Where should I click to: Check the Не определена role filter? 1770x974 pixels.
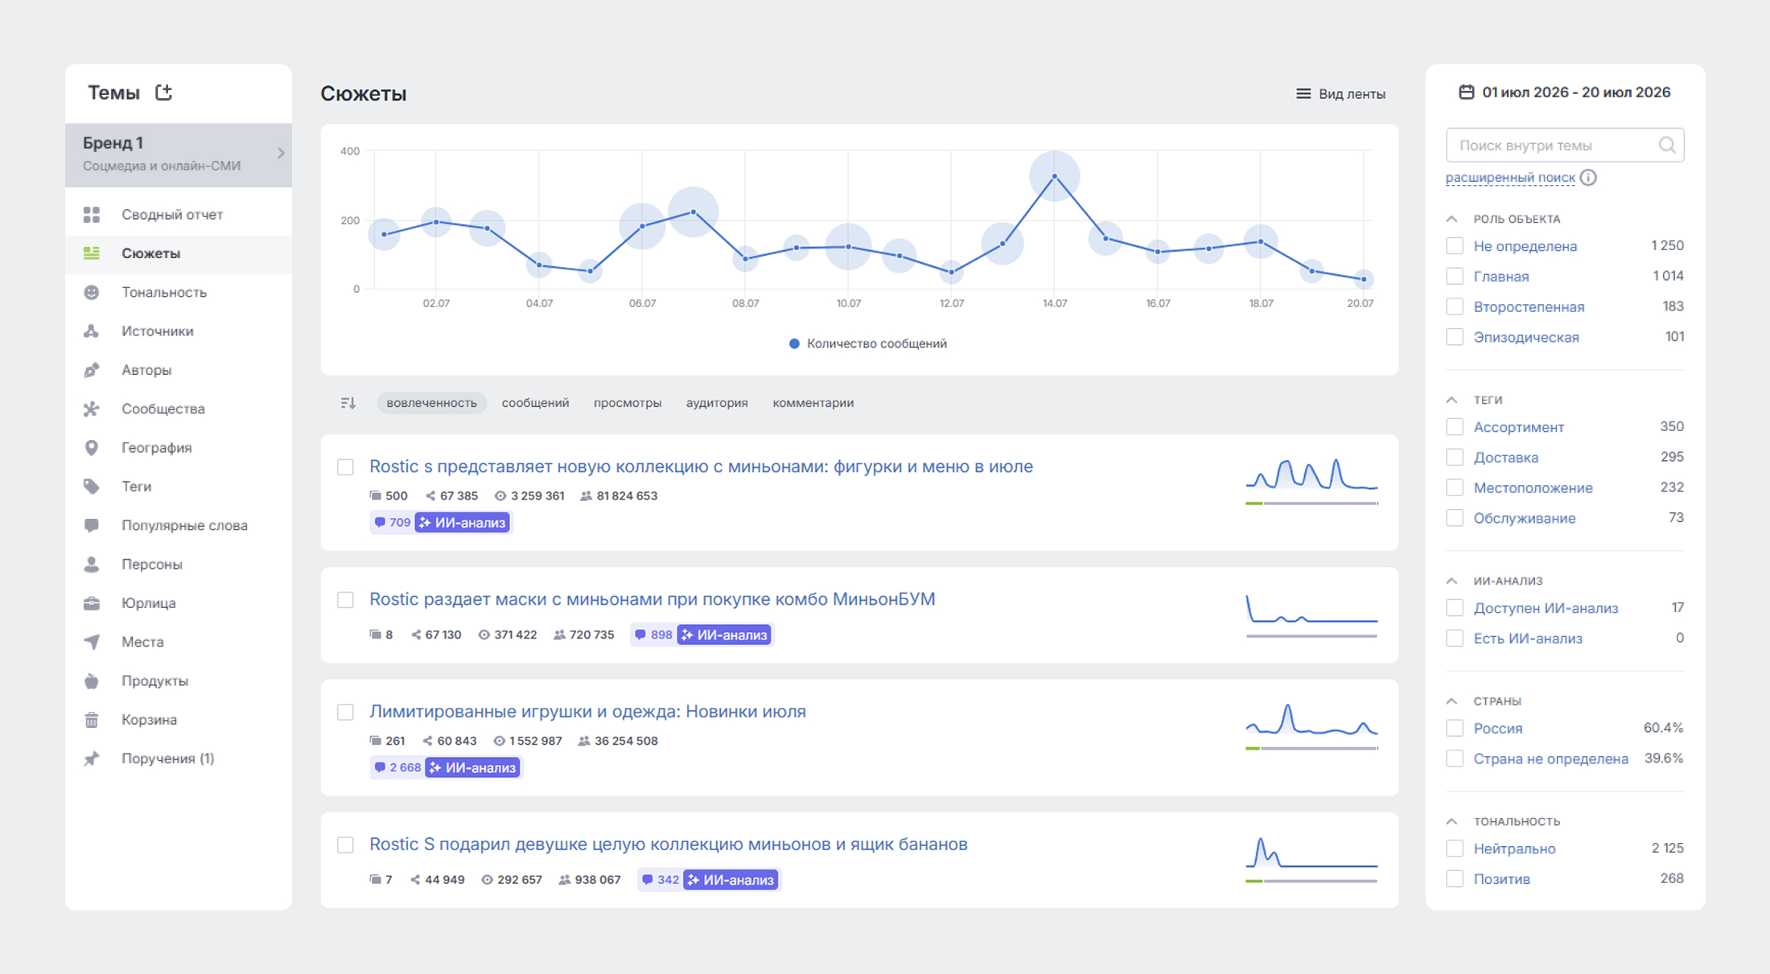click(x=1455, y=246)
